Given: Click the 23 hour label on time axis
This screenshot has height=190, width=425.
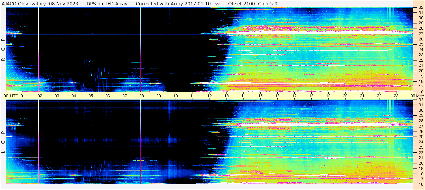Looking at the screenshot, I should point(396,96).
